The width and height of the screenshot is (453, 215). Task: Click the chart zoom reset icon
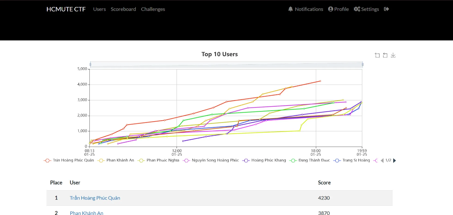385,55
